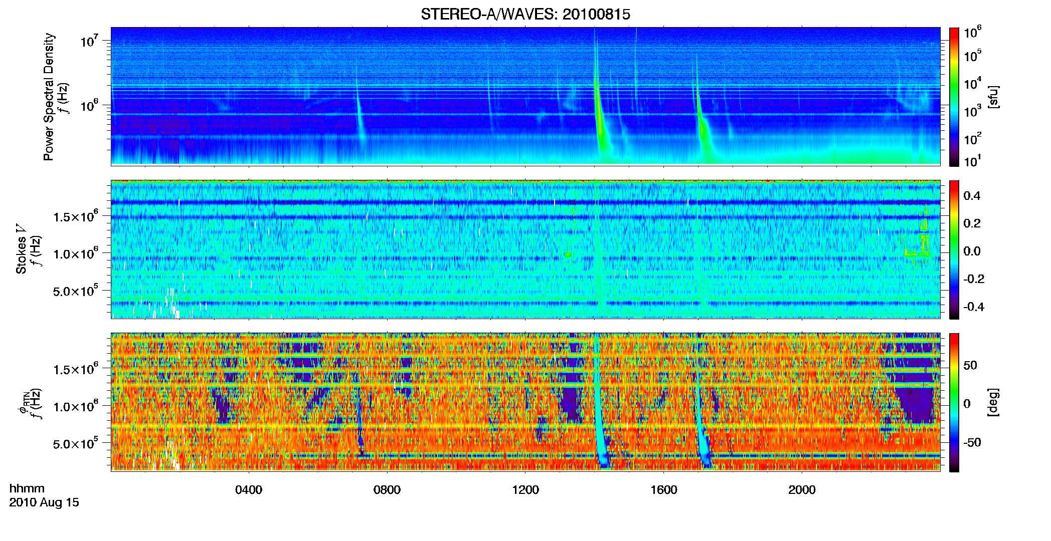Click the 1200 time axis label
1051x541 pixels.
pyautogui.click(x=525, y=489)
